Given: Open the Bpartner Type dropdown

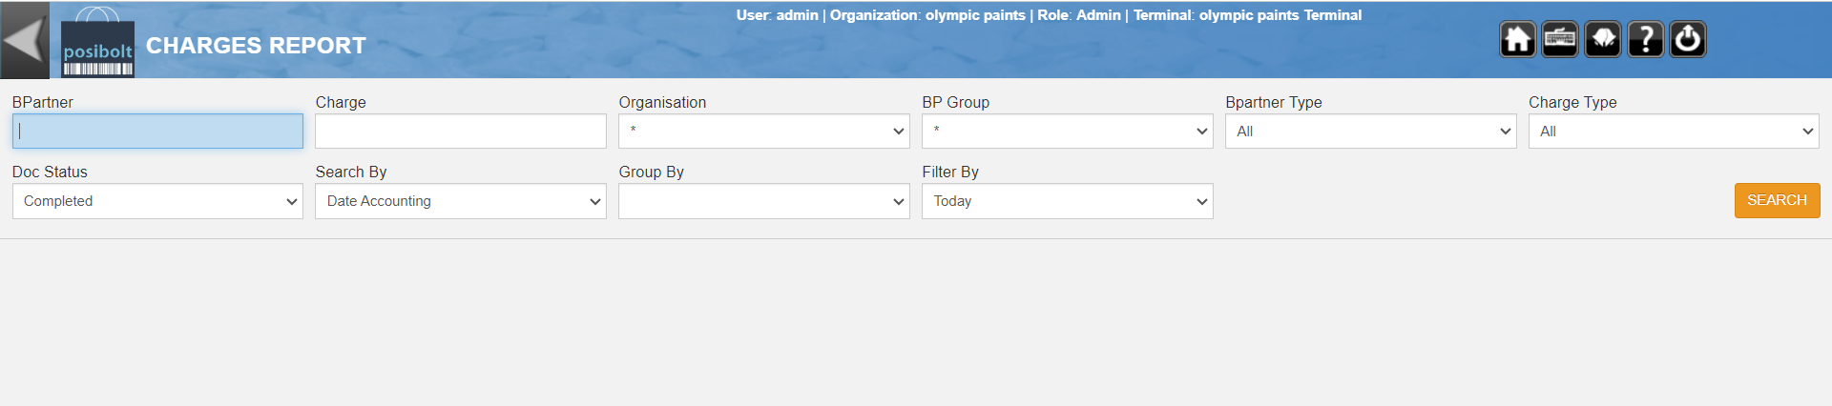Looking at the screenshot, I should point(1371,132).
